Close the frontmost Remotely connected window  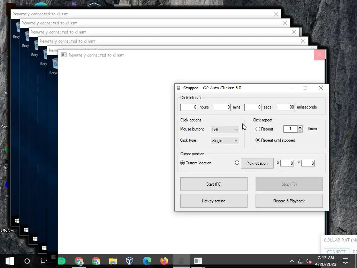(x=319, y=55)
